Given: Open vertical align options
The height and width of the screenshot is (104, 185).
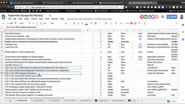Looking at the screenshot, I should pos(112,23).
